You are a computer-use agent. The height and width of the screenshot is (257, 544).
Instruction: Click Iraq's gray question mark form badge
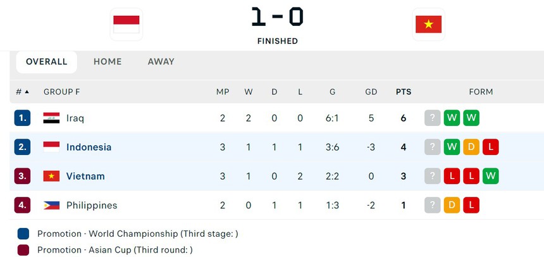432,118
